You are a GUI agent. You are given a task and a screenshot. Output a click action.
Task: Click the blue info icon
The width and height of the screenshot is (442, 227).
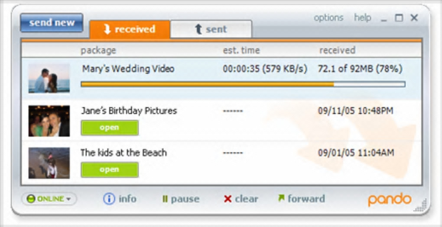coord(109,199)
